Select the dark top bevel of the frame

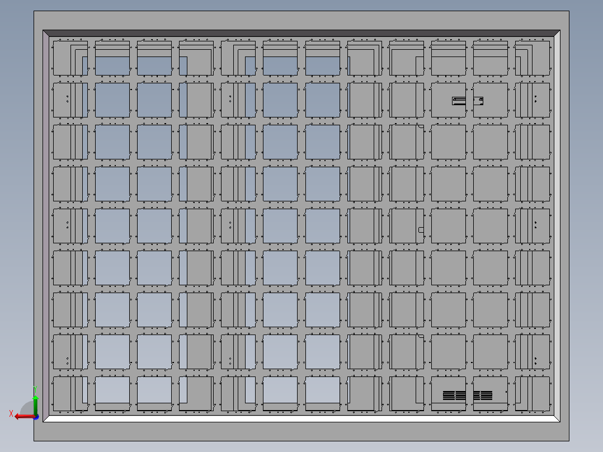[x=301, y=34]
